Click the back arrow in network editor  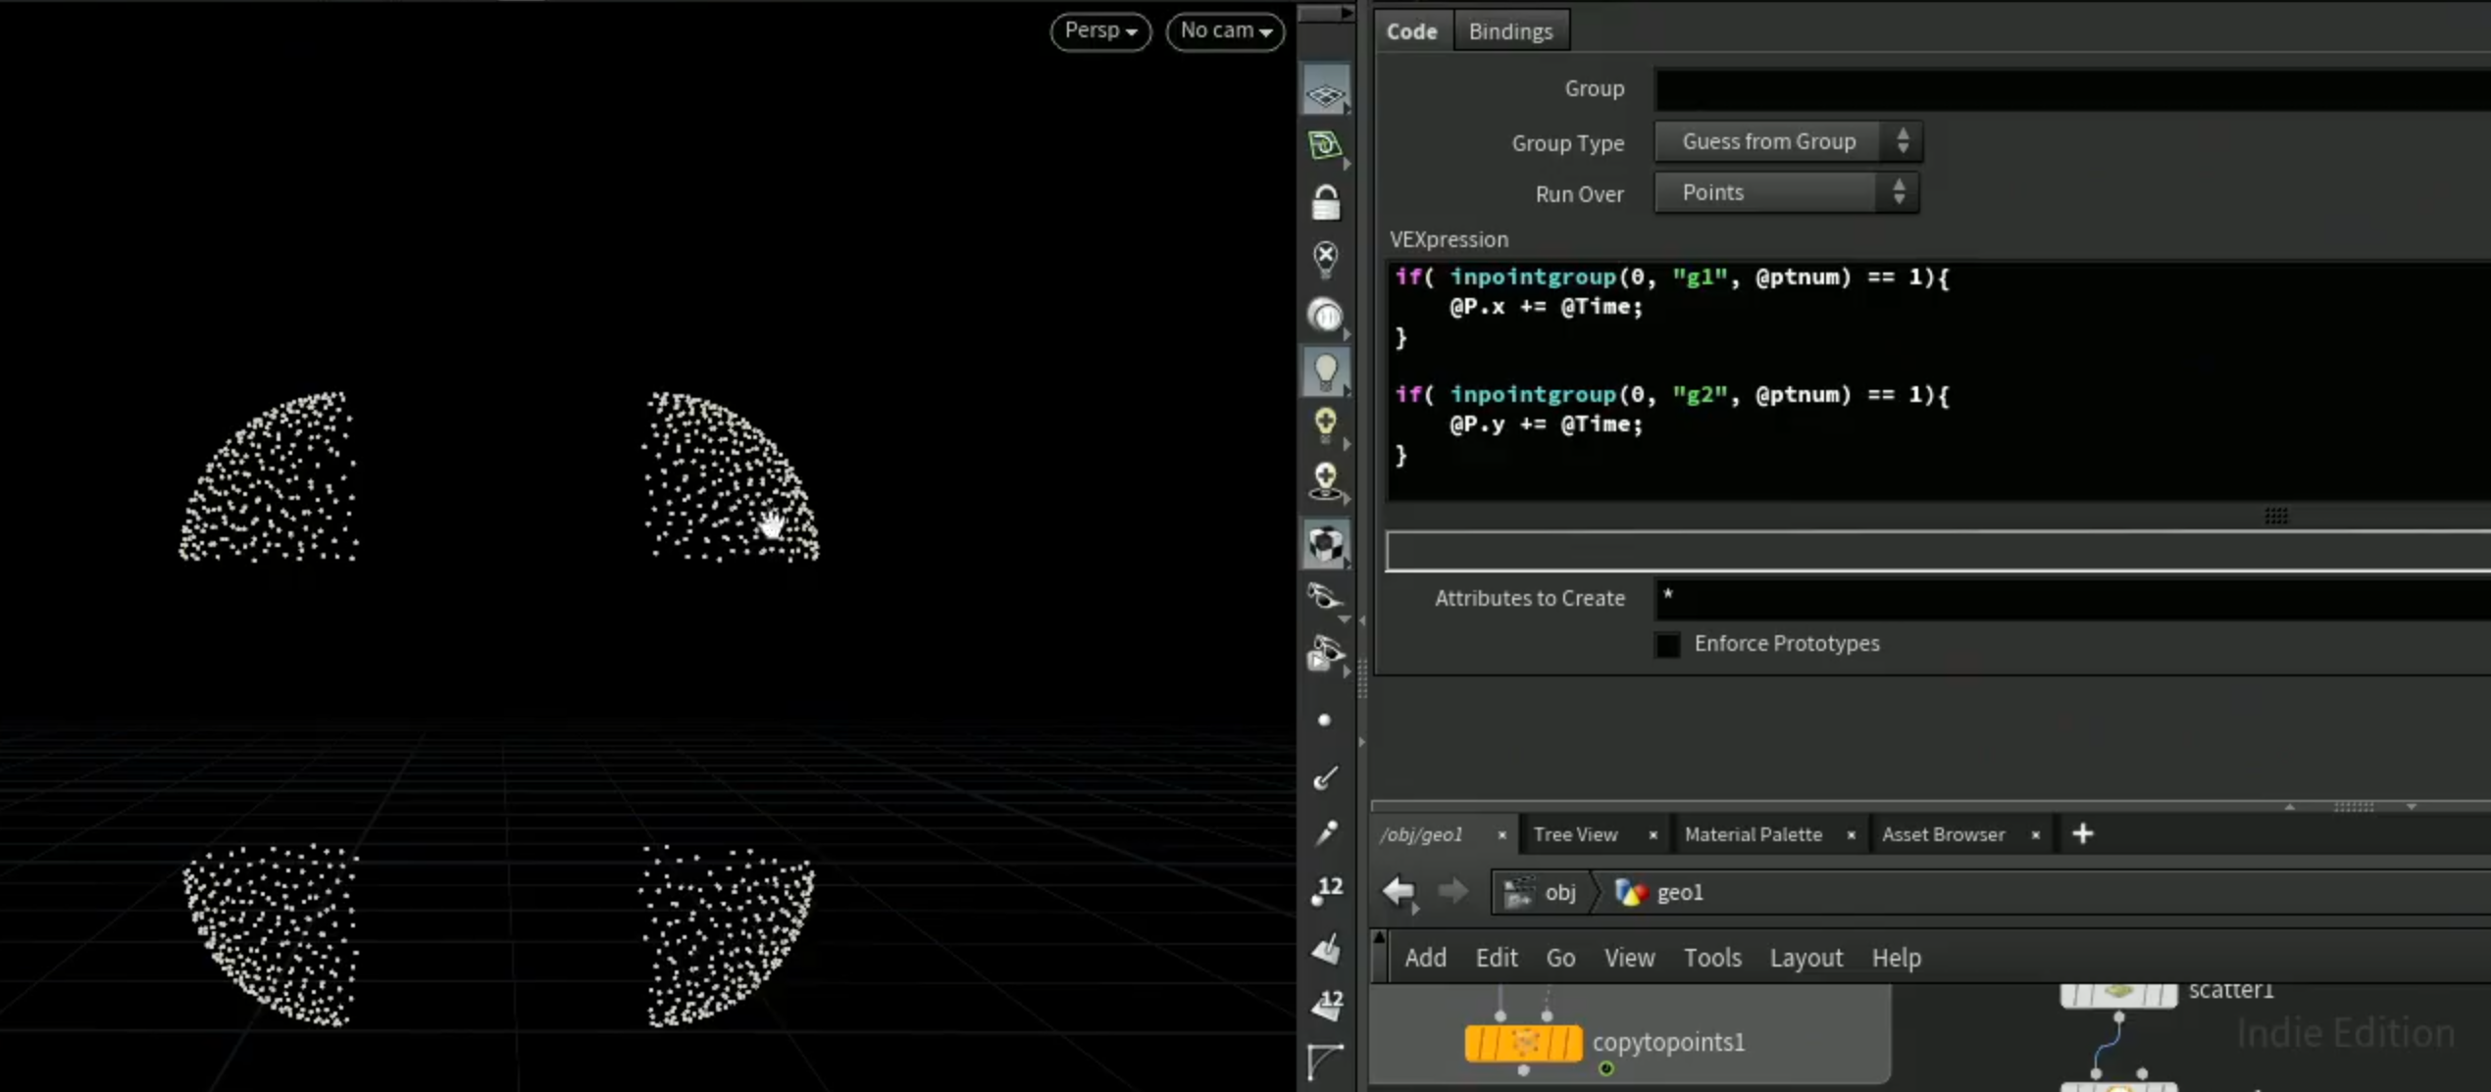1398,892
